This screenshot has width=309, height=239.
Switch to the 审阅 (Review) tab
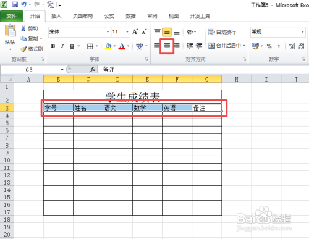(x=152, y=16)
